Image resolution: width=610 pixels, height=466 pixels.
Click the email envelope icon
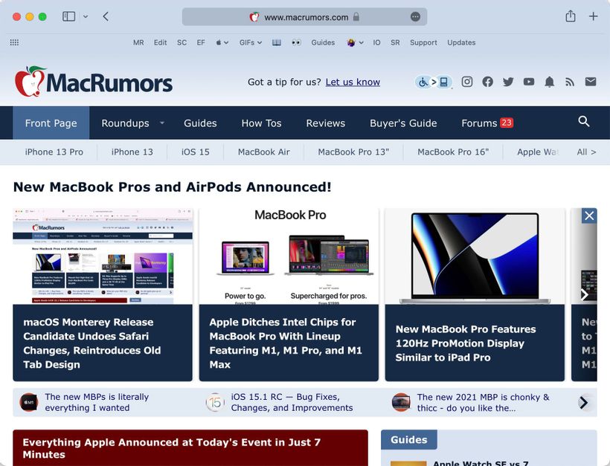[x=591, y=82]
